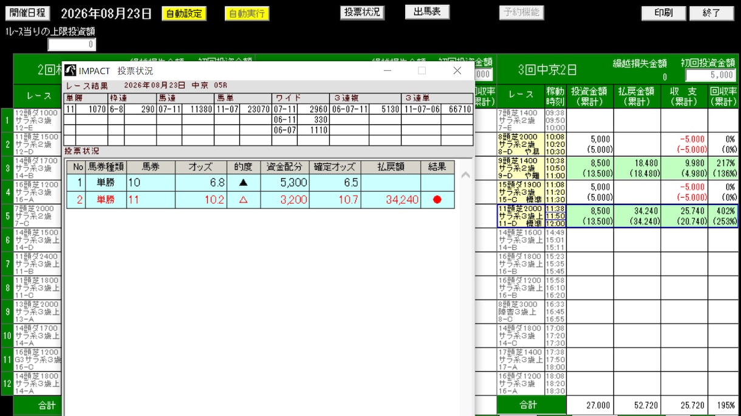The width and height of the screenshot is (741, 416).
Task: Click the ▲ mark in row 1
Action: coord(244,183)
